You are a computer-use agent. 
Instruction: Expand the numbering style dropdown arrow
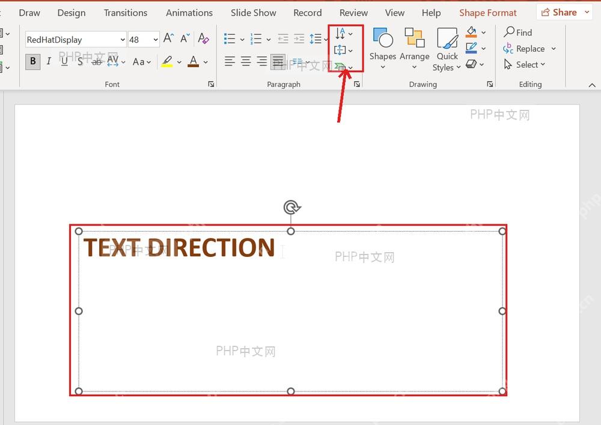[x=268, y=39]
